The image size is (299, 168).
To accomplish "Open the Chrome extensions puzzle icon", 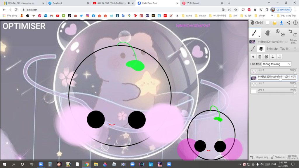I will pos(255,10).
